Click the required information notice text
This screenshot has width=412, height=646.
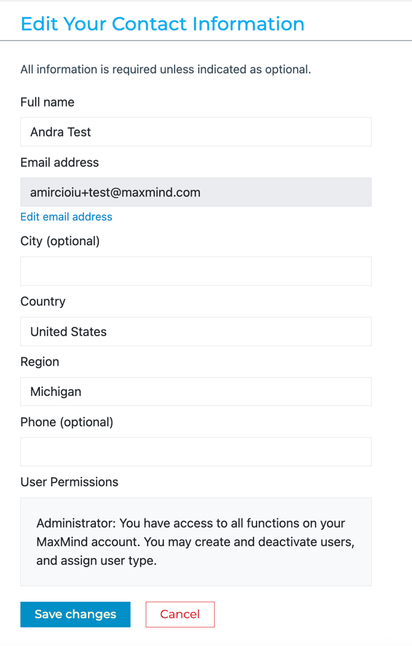(x=165, y=70)
